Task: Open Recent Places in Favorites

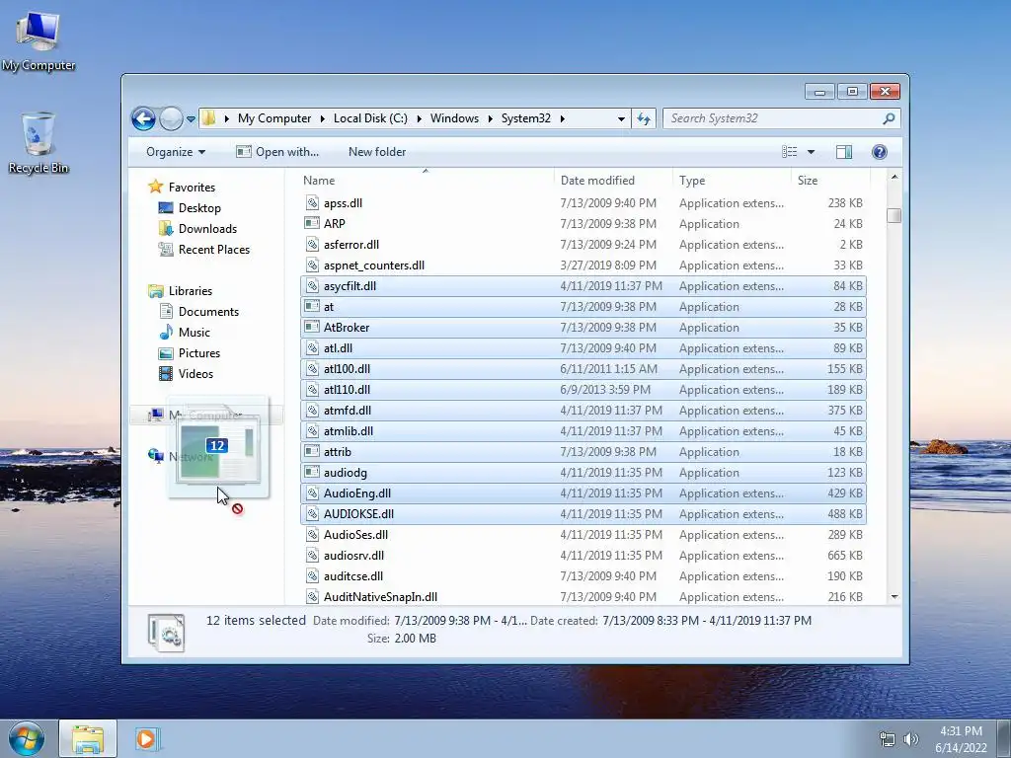Action: click(x=213, y=250)
